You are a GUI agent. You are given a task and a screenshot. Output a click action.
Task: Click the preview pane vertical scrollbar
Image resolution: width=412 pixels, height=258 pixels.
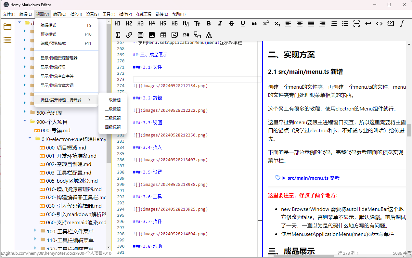click(x=408, y=130)
